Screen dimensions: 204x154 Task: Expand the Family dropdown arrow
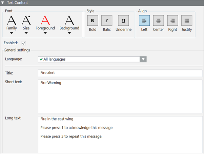click(x=12, y=33)
